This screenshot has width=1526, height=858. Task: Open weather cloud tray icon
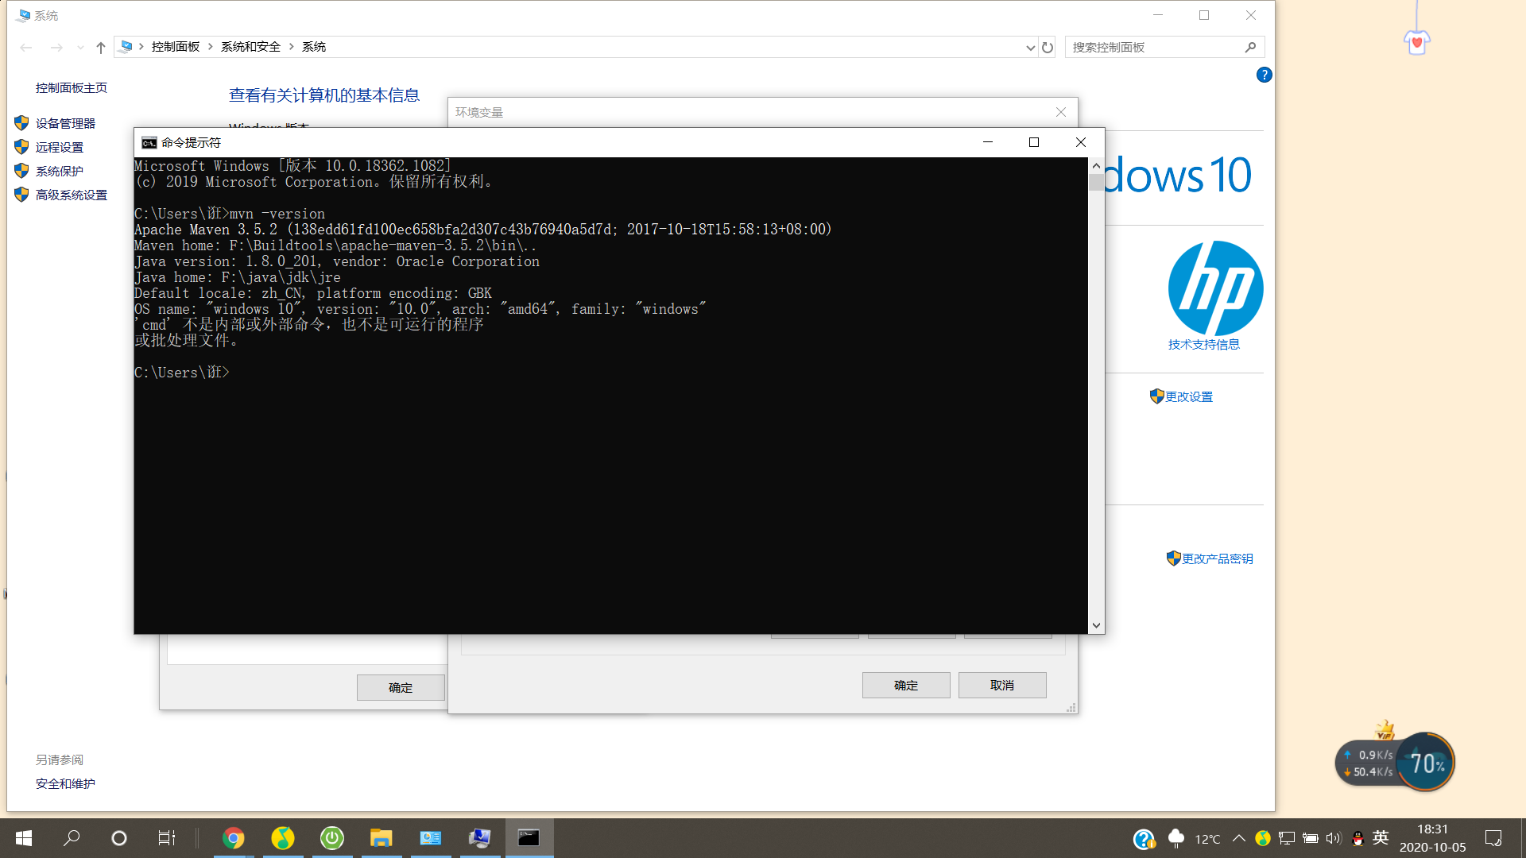(1176, 838)
